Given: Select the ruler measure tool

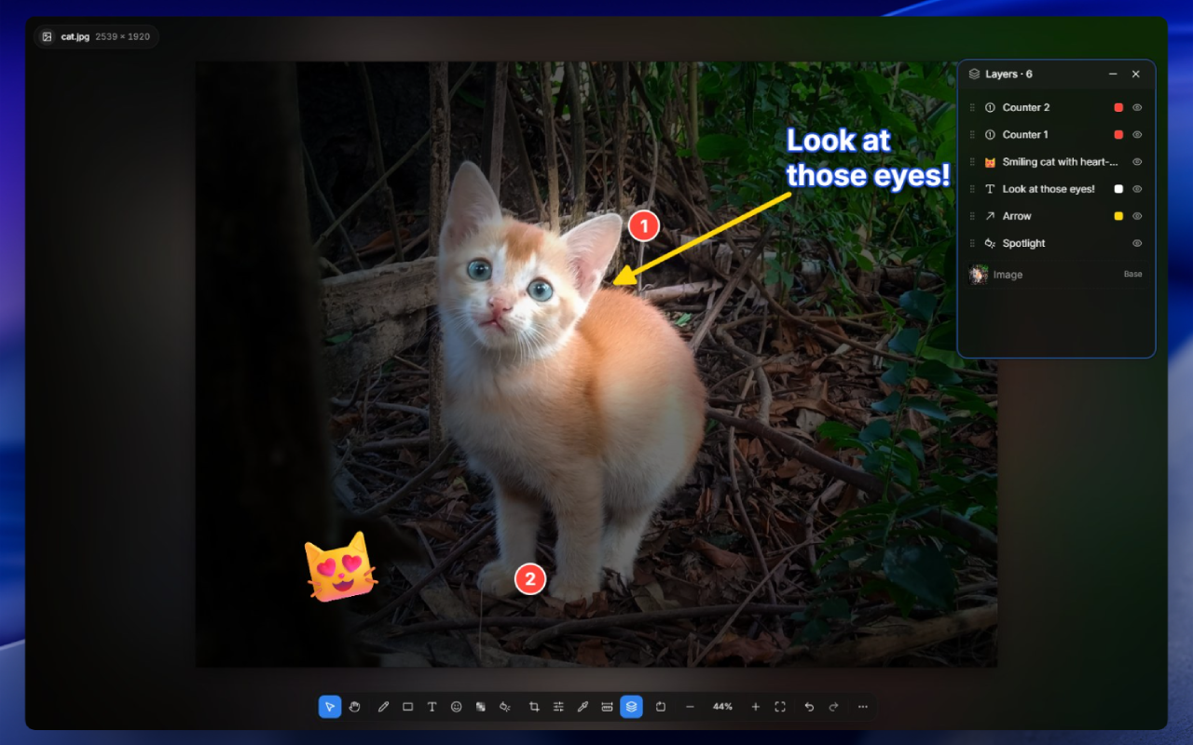Looking at the screenshot, I should pyautogui.click(x=607, y=707).
